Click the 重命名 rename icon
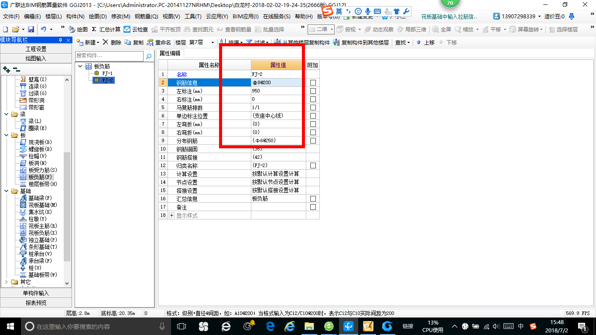 point(151,42)
